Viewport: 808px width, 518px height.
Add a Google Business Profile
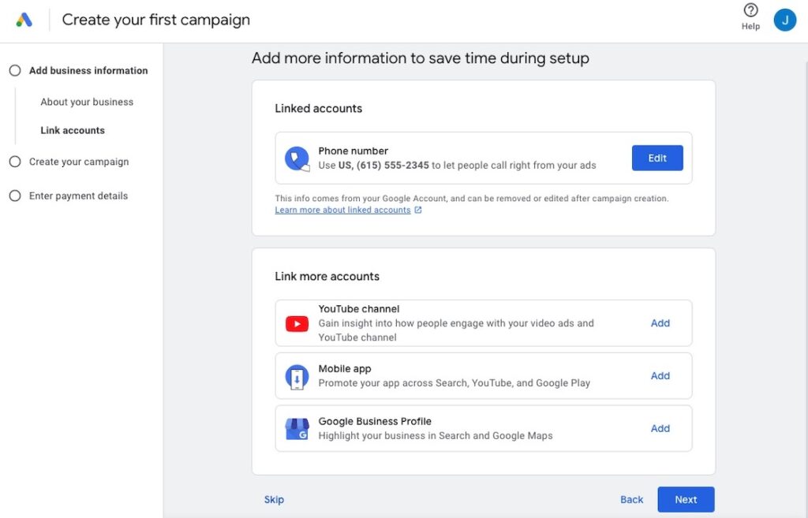[660, 429]
